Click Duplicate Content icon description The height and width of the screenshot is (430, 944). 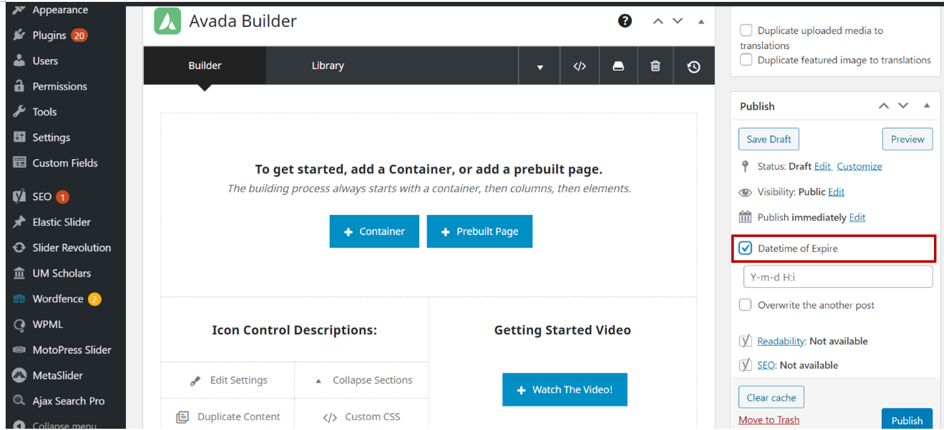point(183,417)
